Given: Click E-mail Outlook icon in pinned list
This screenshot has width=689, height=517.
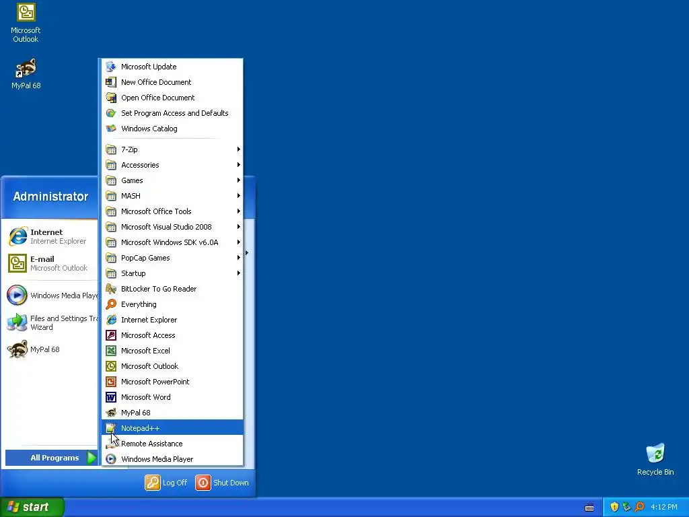Looking at the screenshot, I should (17, 263).
